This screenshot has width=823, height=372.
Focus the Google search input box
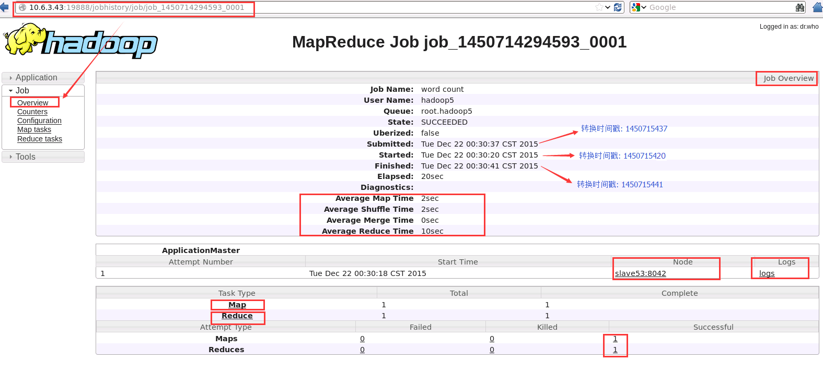721,7
